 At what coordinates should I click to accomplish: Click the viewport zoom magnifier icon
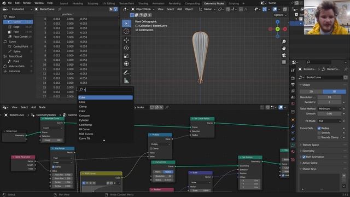point(284,42)
